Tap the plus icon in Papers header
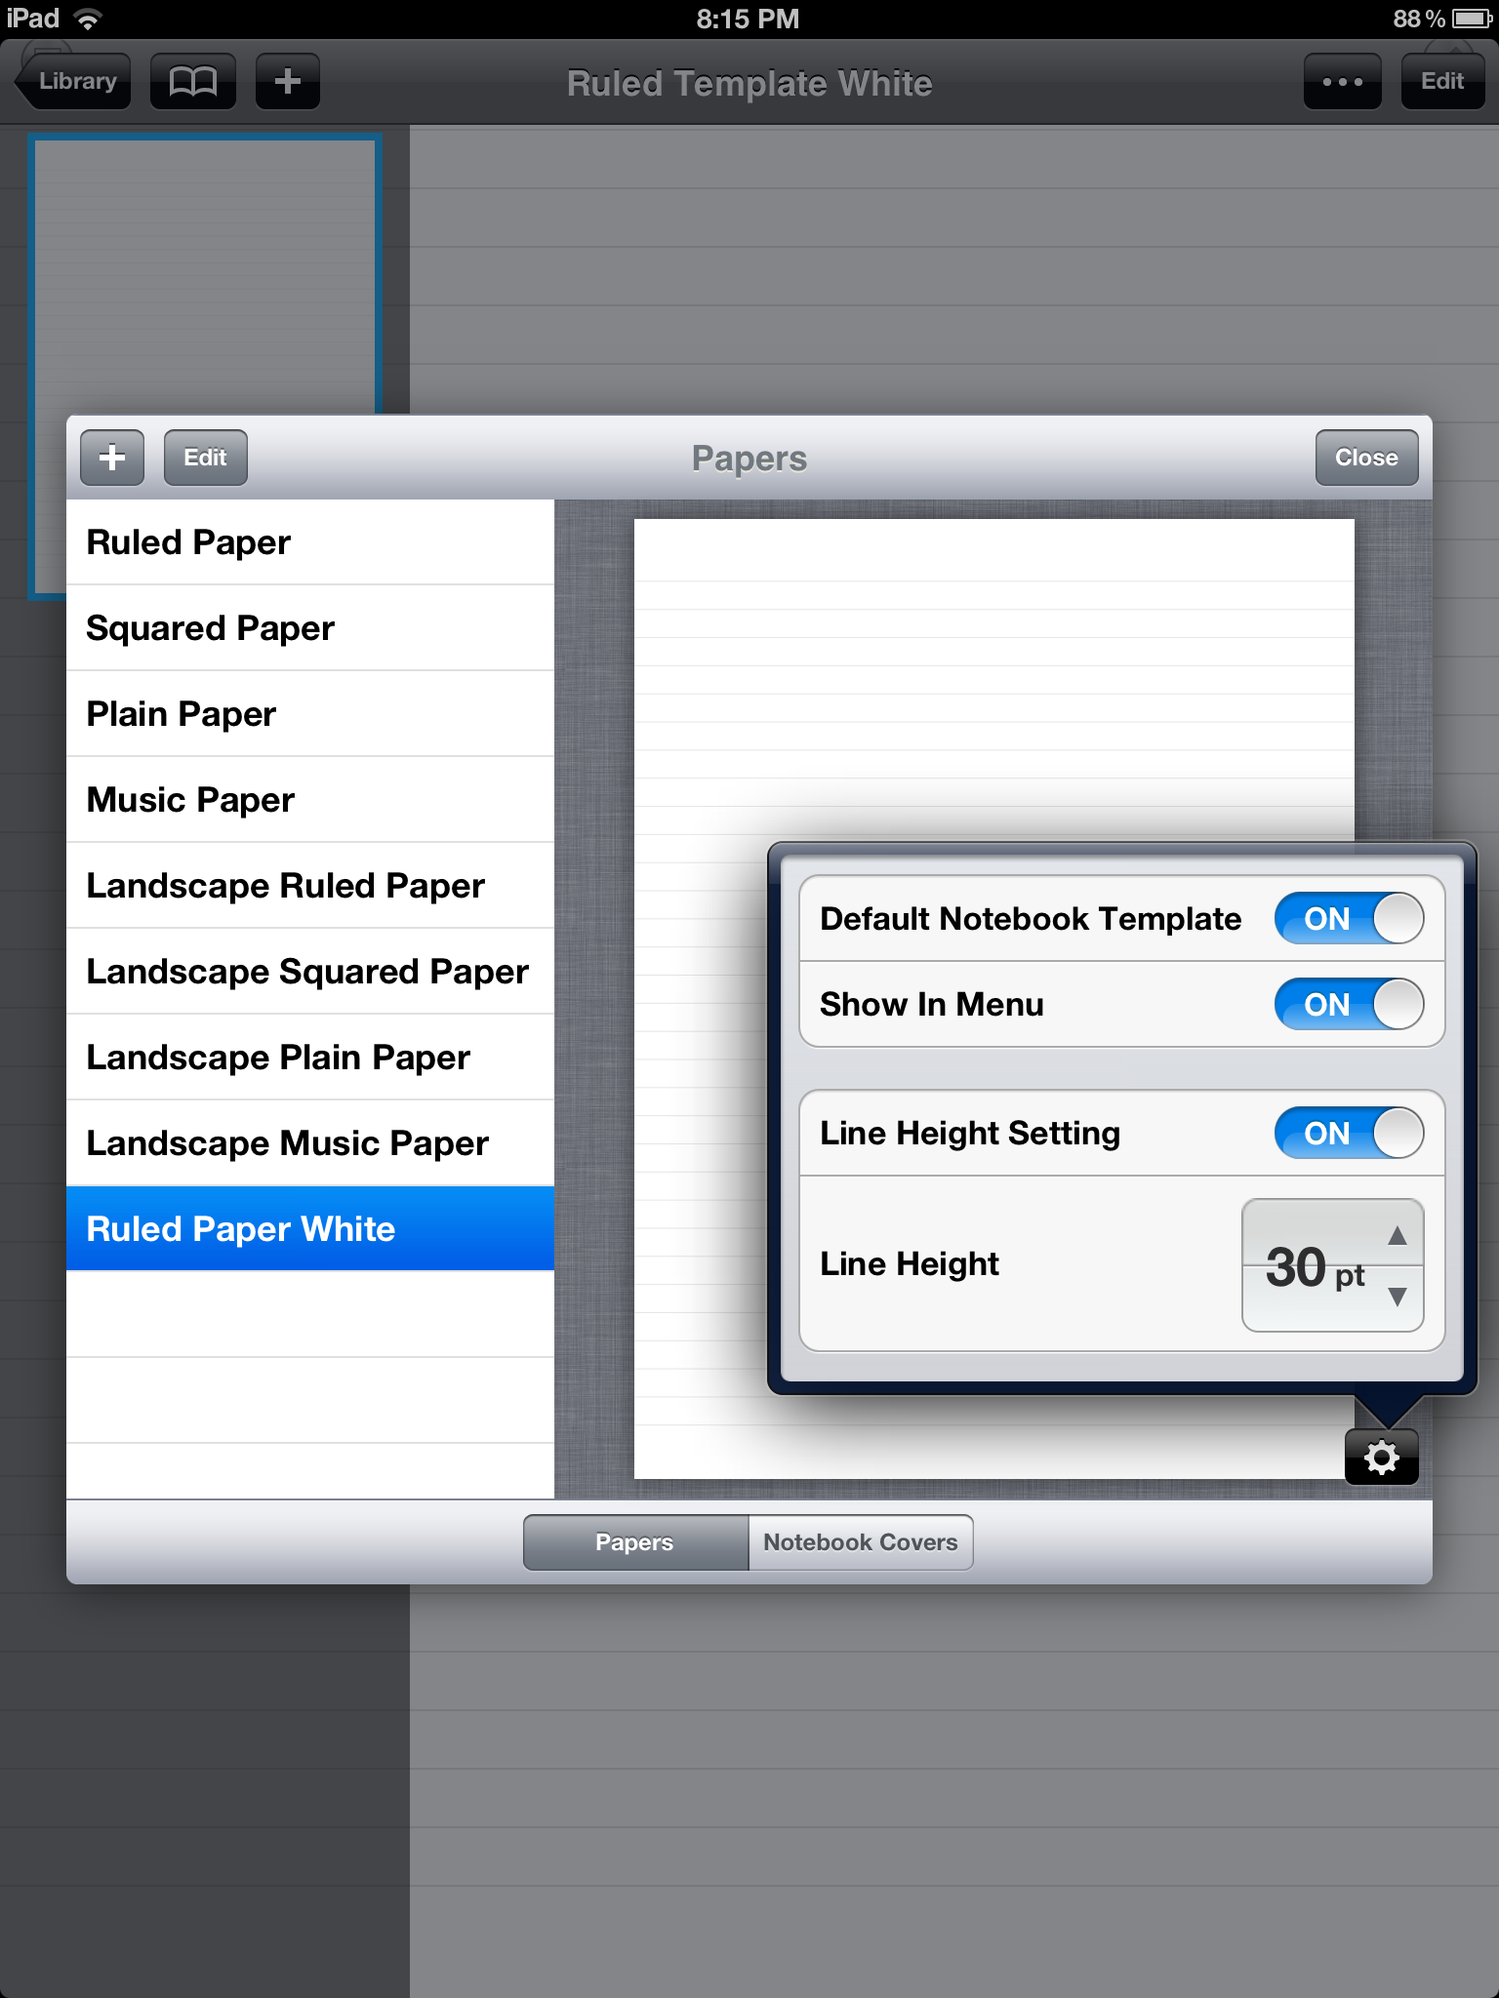Image resolution: width=1499 pixels, height=1998 pixels. click(x=112, y=458)
